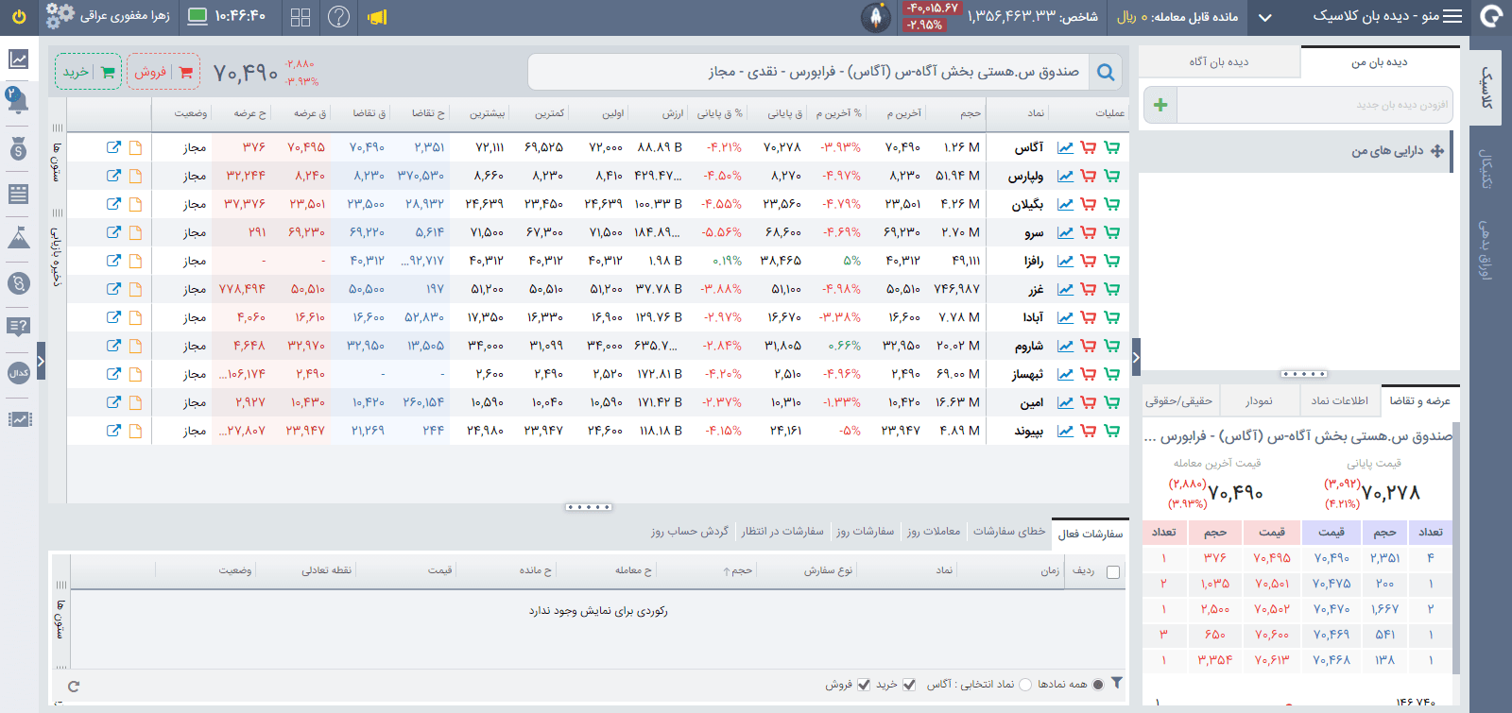
Task: Open the hamburger منو menu icon
Action: tap(1452, 16)
